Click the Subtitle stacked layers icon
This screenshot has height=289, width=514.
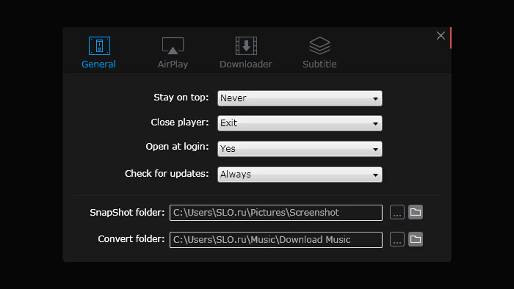pyautogui.click(x=319, y=46)
